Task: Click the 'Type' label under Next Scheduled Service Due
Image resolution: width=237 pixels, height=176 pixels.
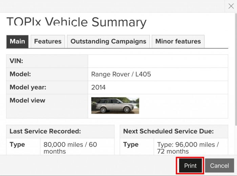Action: (131, 144)
